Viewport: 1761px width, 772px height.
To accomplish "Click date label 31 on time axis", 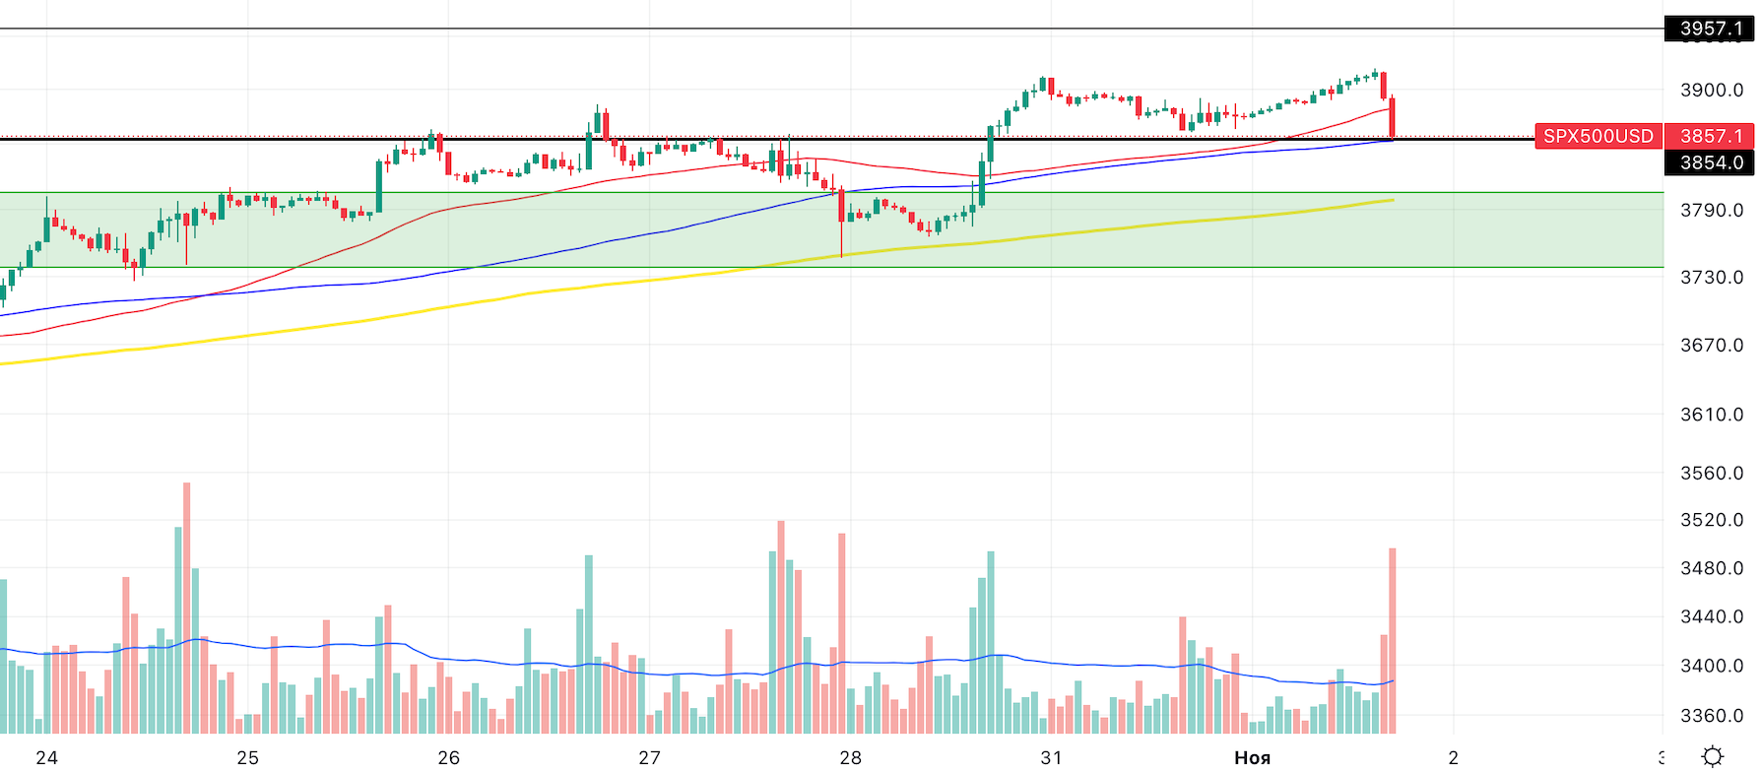I will tap(1051, 757).
